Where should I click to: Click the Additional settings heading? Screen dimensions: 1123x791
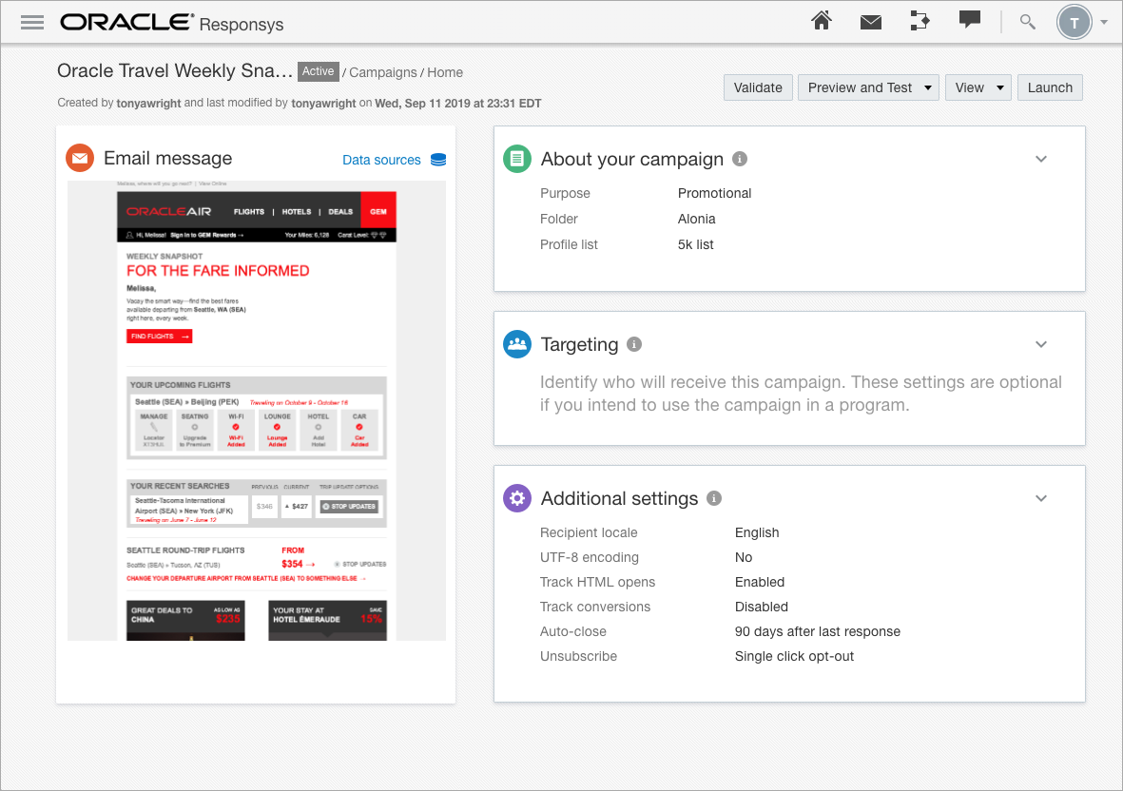(x=619, y=498)
